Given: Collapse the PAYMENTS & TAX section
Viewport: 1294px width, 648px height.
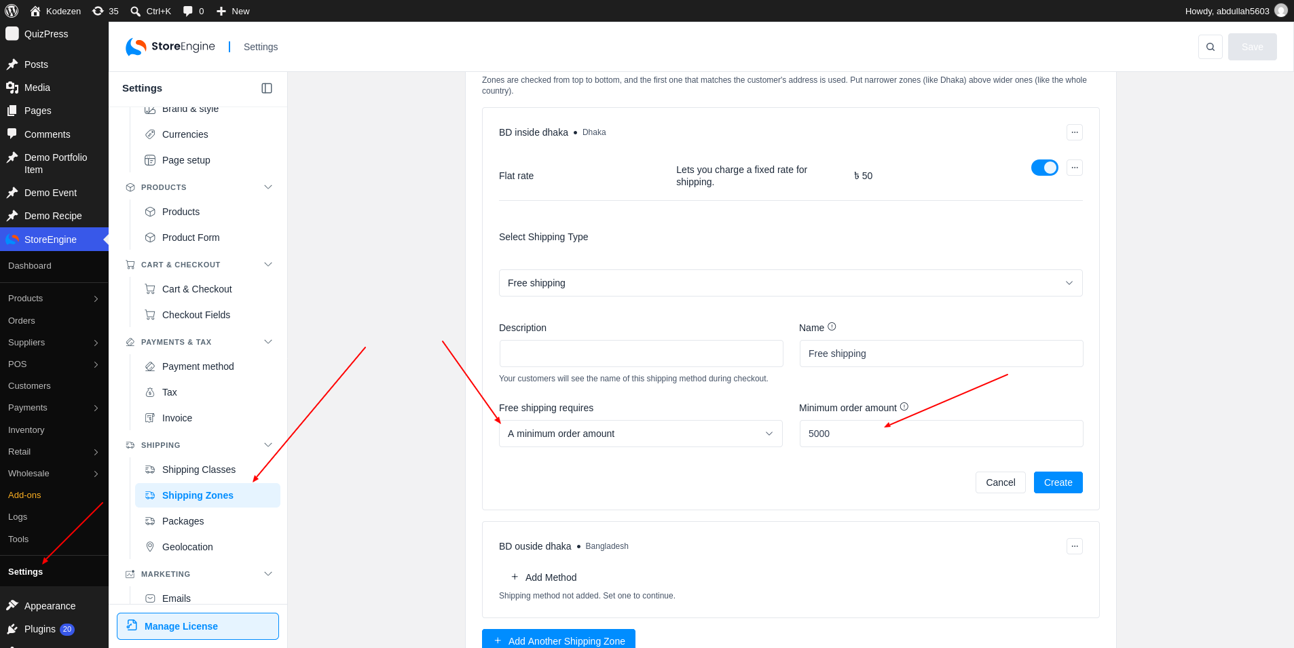Looking at the screenshot, I should 268,342.
